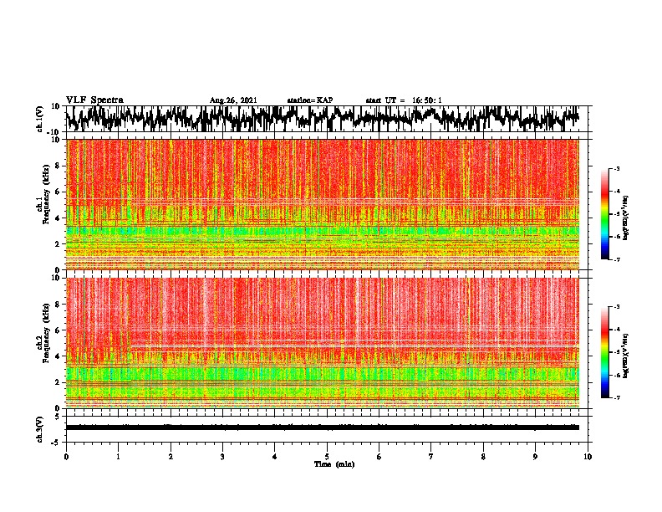Click the "ch.1(V)" axis label
The width and height of the screenshot is (662, 512).
click(39, 119)
